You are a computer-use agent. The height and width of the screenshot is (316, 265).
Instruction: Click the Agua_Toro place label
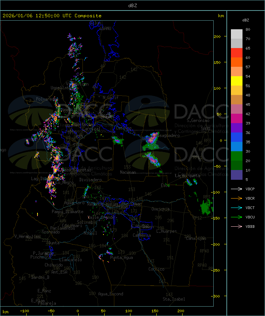click(74, 203)
